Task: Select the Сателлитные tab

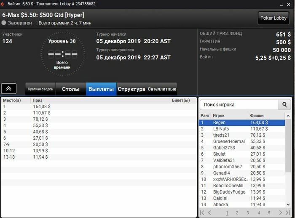Action: [x=162, y=89]
